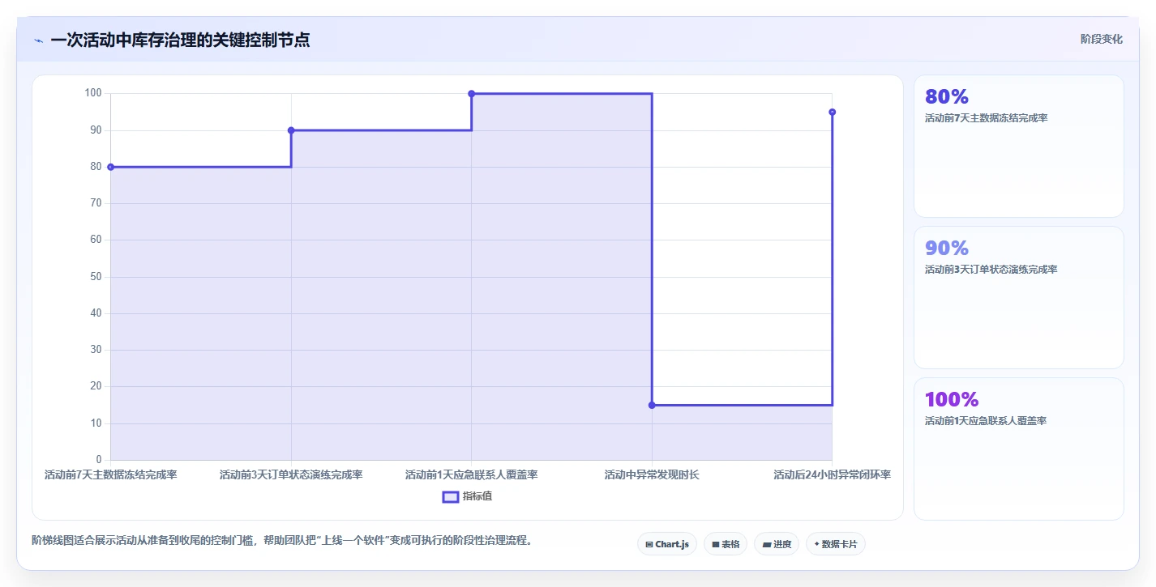Select the Chart.js tag chip
The width and height of the screenshot is (1156, 587).
pos(666,544)
